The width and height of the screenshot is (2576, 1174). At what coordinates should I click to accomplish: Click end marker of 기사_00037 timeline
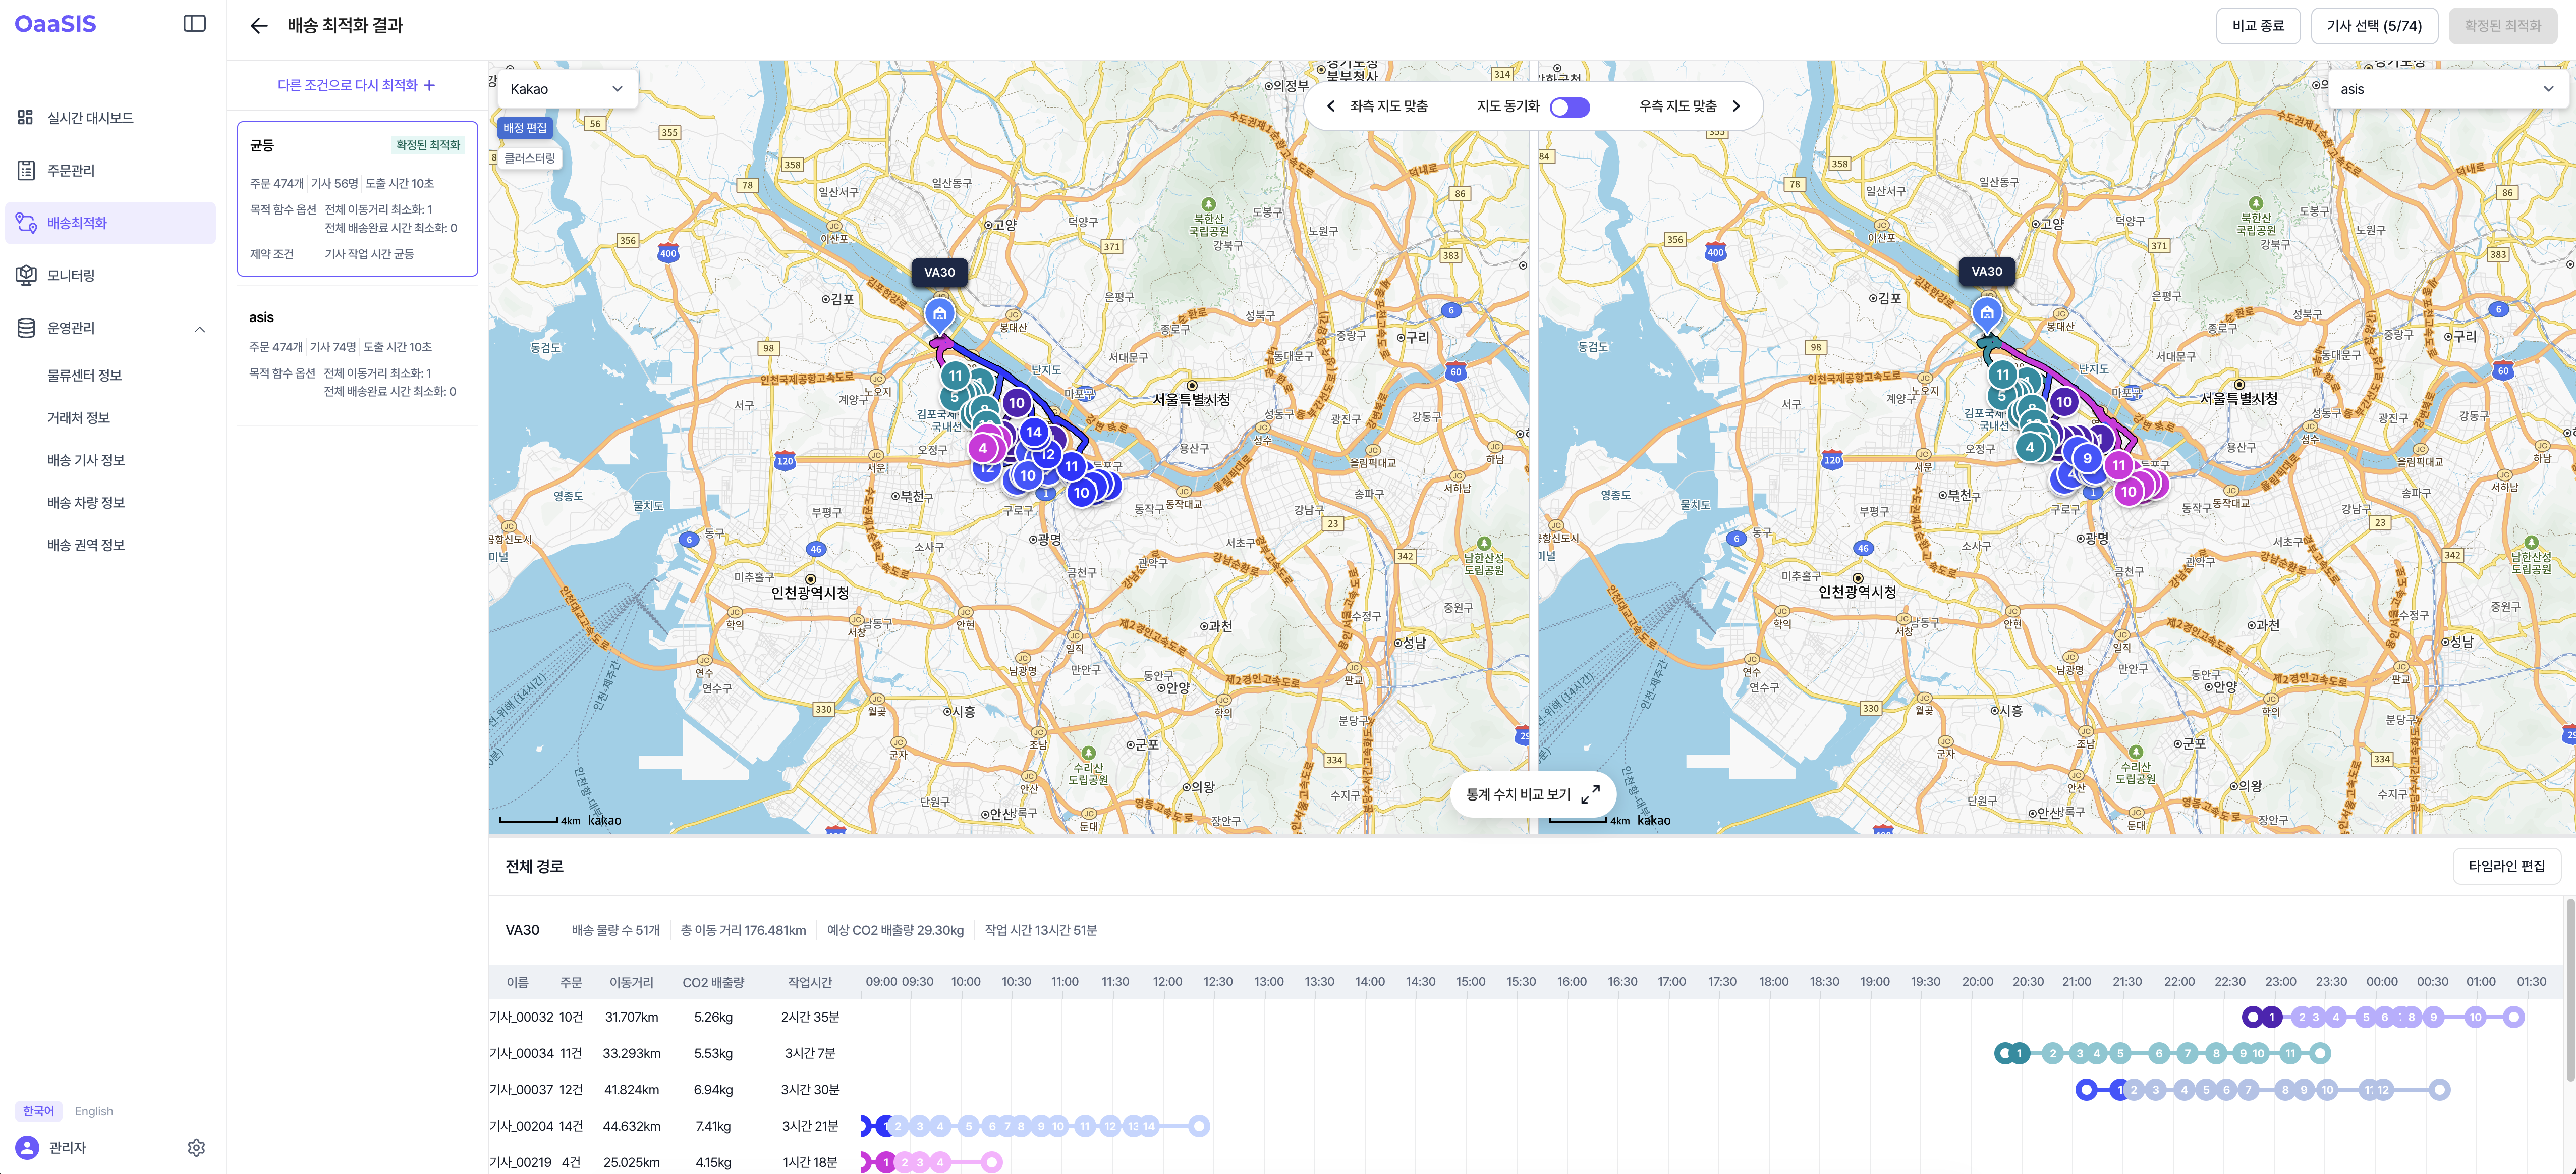point(2440,1090)
